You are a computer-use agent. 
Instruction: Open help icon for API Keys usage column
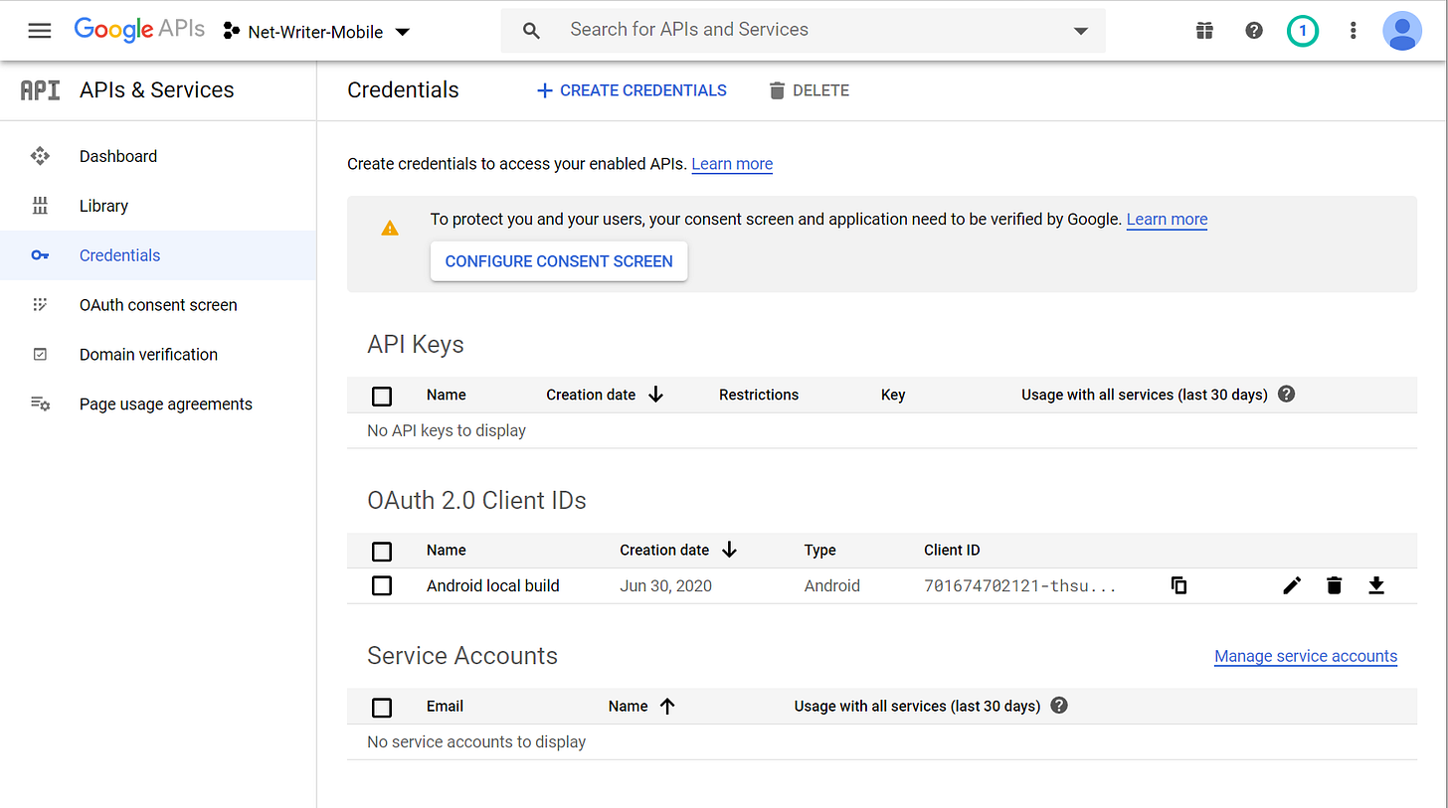click(1286, 395)
